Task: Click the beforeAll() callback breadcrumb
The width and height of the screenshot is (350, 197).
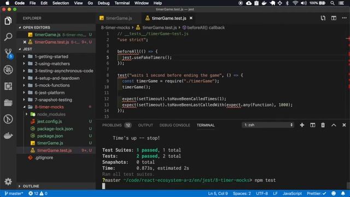Action: [203, 27]
